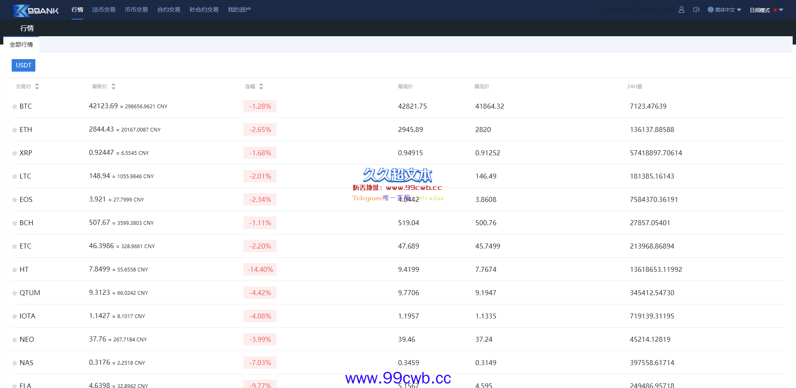Viewport: 796px width, 388px height.
Task: Click BTC high price 42821.75
Action: click(x=412, y=106)
